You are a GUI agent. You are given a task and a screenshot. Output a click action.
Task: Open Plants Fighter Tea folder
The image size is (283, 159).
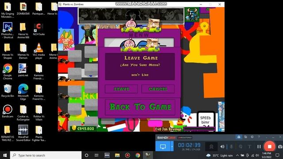coord(38,133)
